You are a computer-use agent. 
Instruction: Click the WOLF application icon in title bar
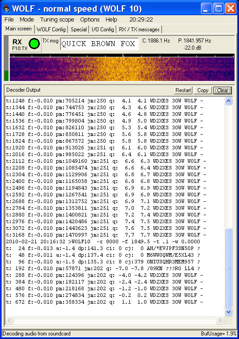pyautogui.click(x=6, y=8)
